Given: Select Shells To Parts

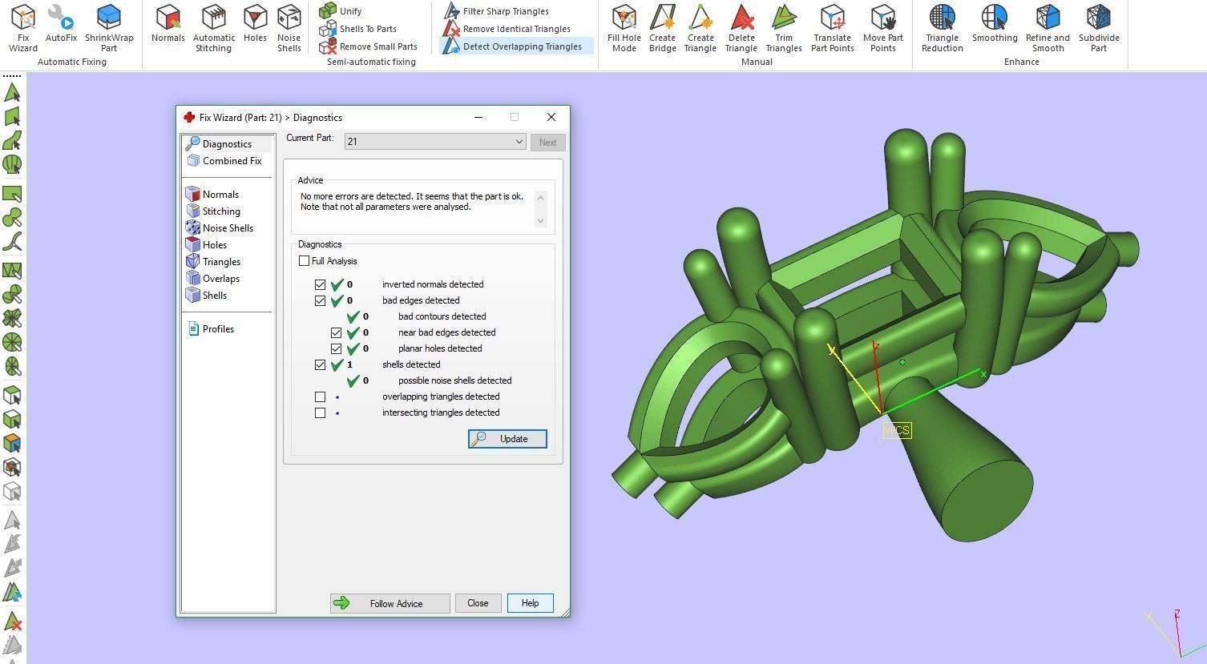Looking at the screenshot, I should tap(358, 29).
